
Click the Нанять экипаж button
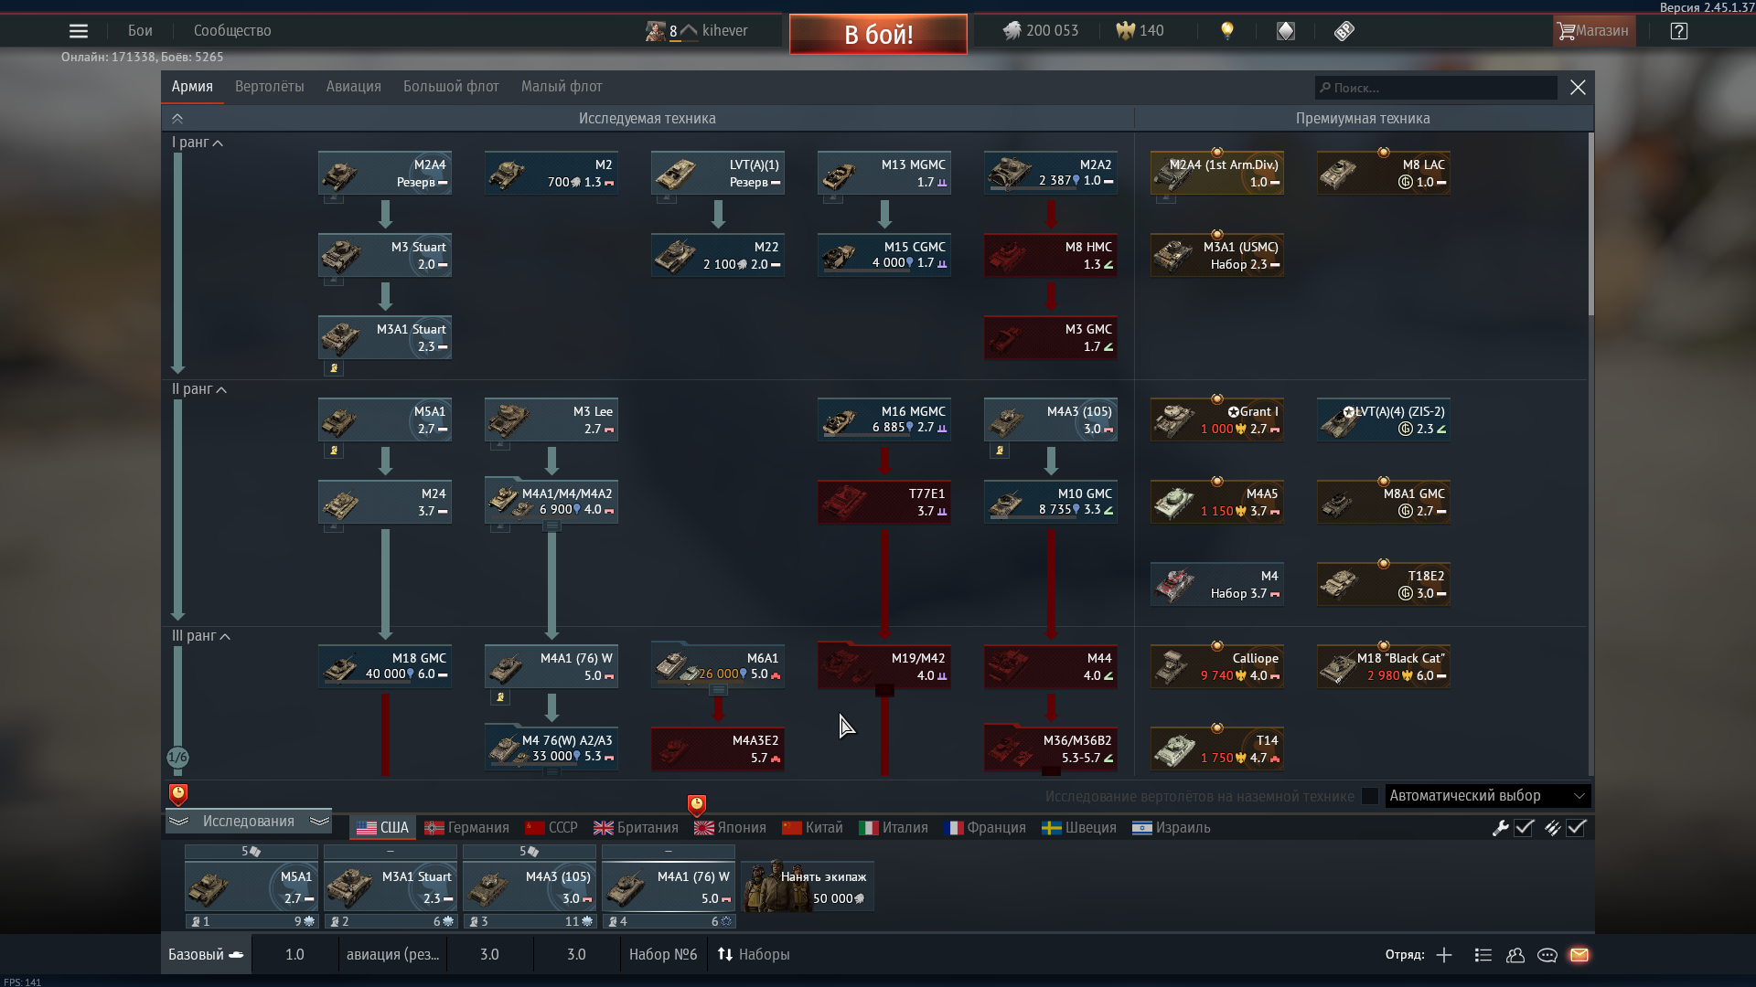(x=808, y=886)
